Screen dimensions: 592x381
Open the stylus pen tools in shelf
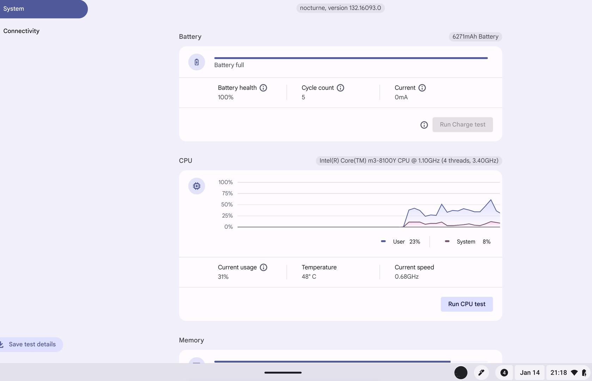pos(481,373)
